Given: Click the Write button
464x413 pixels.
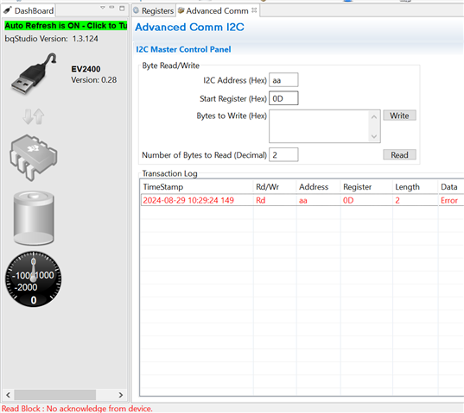Looking at the screenshot, I should [x=399, y=116].
